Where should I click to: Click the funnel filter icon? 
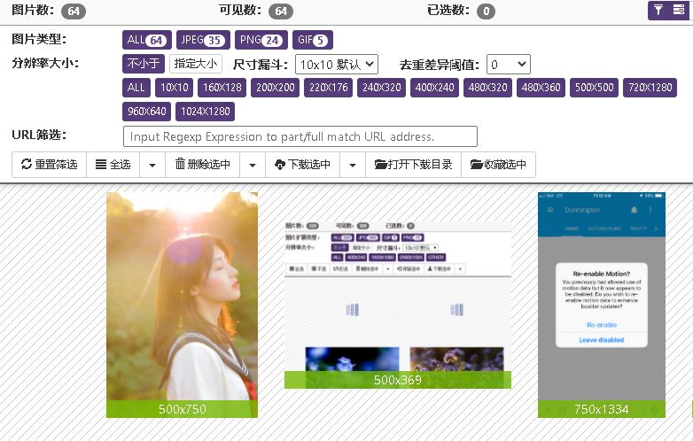pyautogui.click(x=658, y=9)
